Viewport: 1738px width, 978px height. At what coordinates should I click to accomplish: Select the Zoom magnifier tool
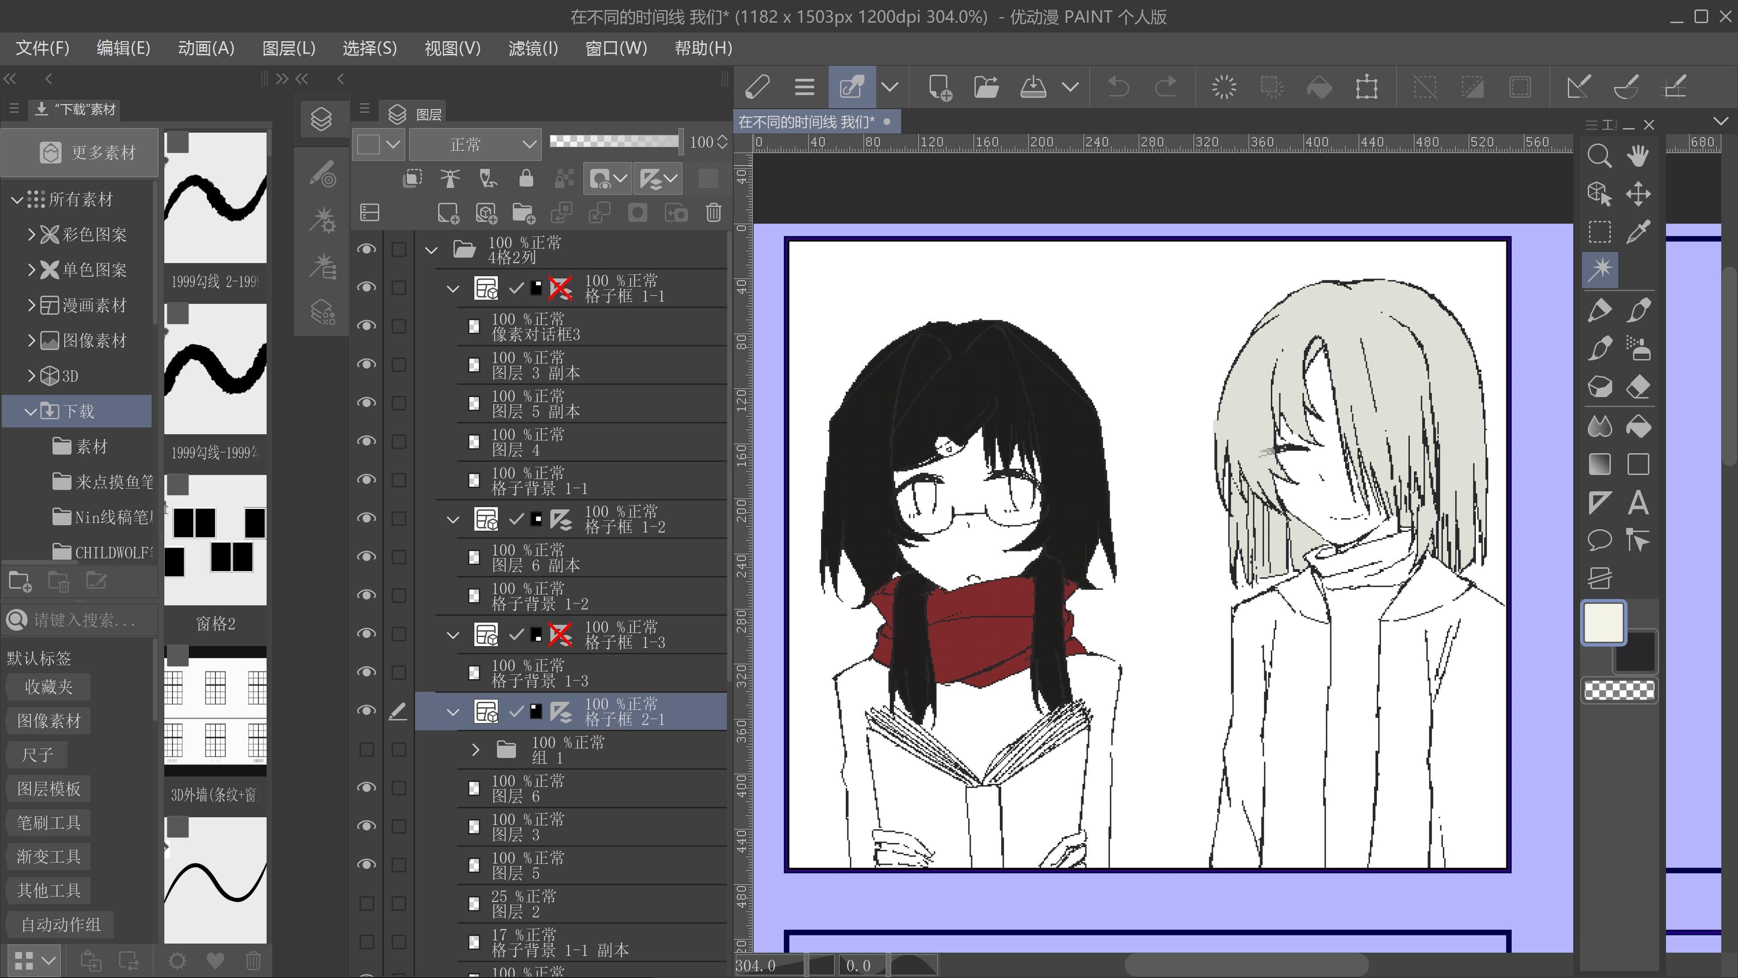pyautogui.click(x=1599, y=156)
